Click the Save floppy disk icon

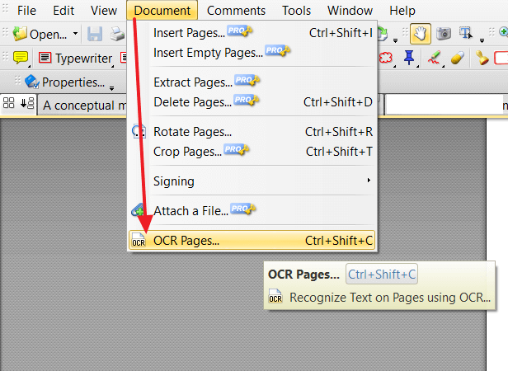[x=95, y=34]
